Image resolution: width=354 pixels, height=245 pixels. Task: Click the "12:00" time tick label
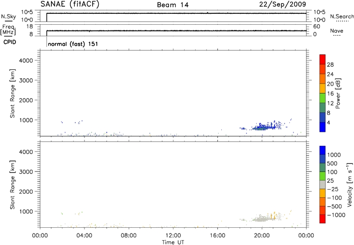coord(173,236)
